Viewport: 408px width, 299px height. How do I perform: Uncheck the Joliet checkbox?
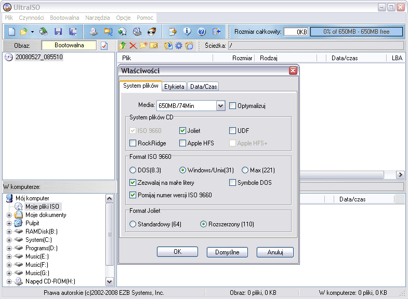coord(182,130)
